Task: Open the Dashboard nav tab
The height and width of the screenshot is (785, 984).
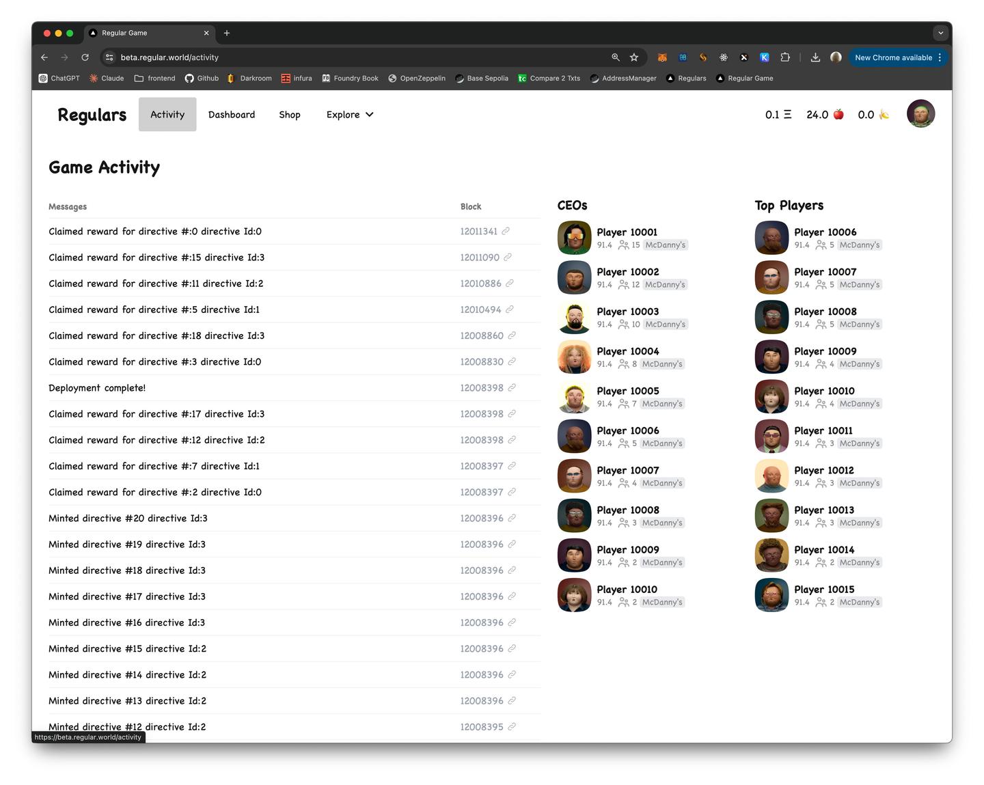Action: [232, 115]
